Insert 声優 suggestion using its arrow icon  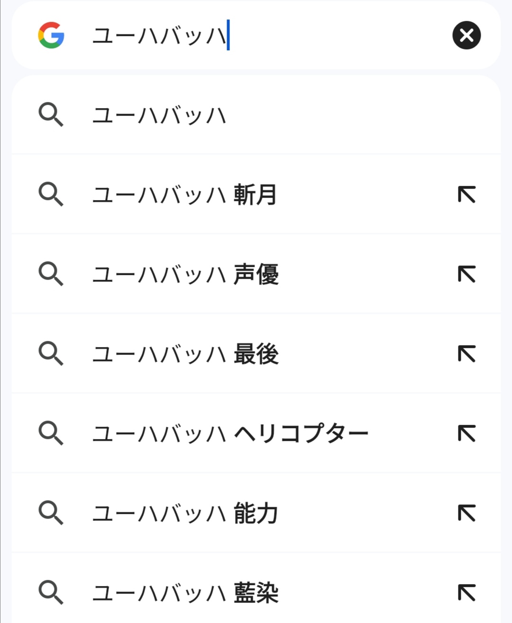click(x=466, y=274)
